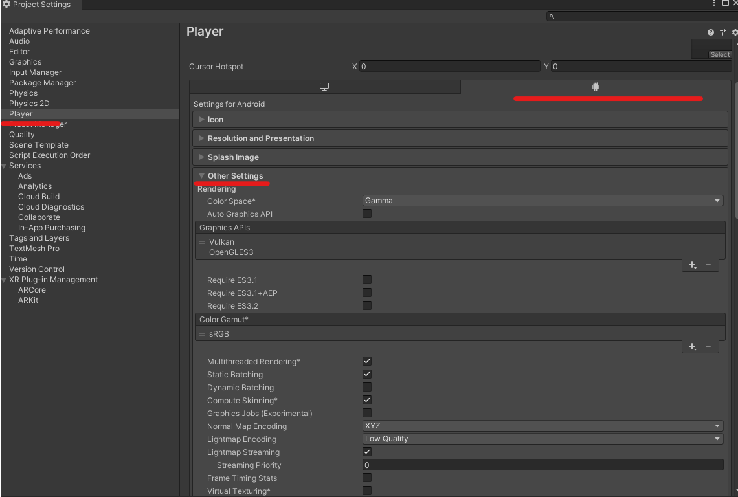Open ARCore under XR Plug-in Management

(x=32, y=290)
